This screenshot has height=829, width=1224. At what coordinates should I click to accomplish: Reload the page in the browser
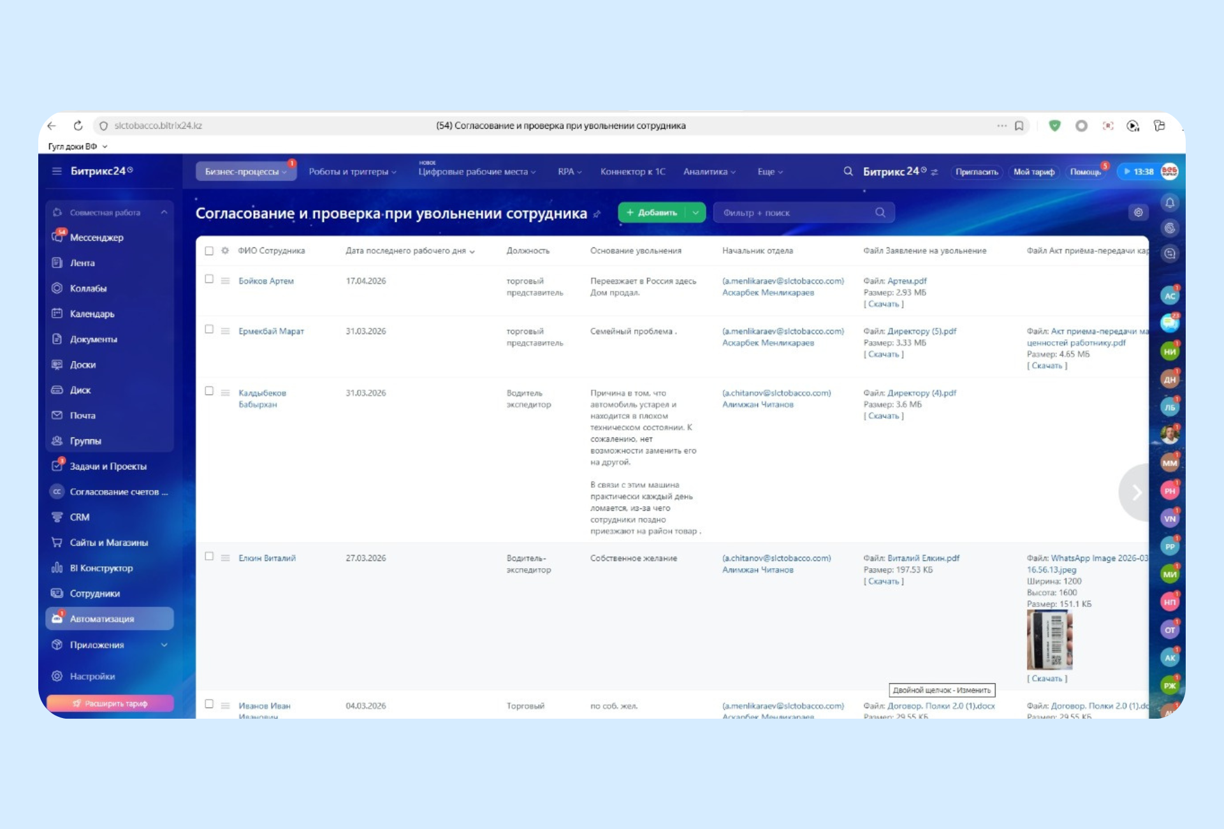tap(78, 126)
